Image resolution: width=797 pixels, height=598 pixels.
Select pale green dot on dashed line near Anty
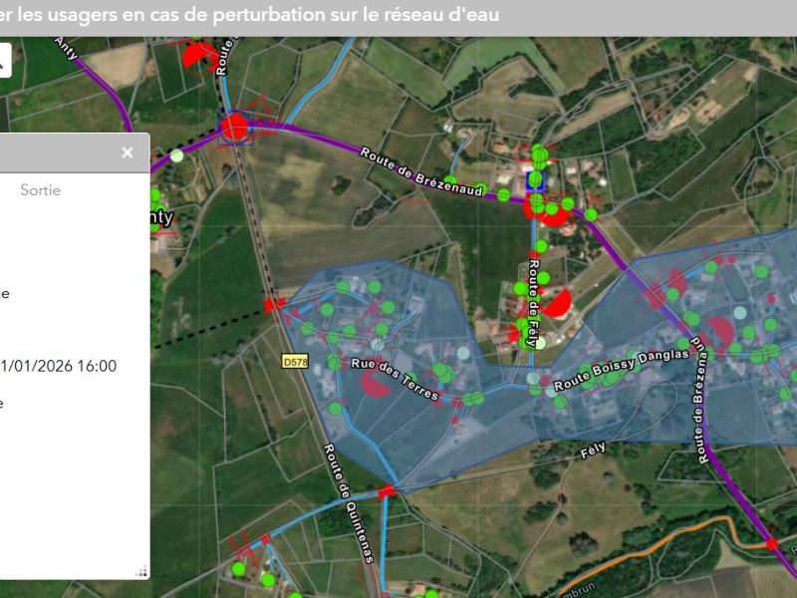coord(177,155)
